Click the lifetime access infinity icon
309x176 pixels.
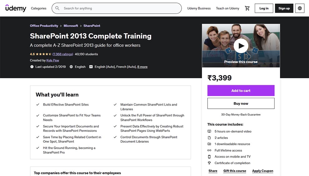pyautogui.click(x=209, y=150)
